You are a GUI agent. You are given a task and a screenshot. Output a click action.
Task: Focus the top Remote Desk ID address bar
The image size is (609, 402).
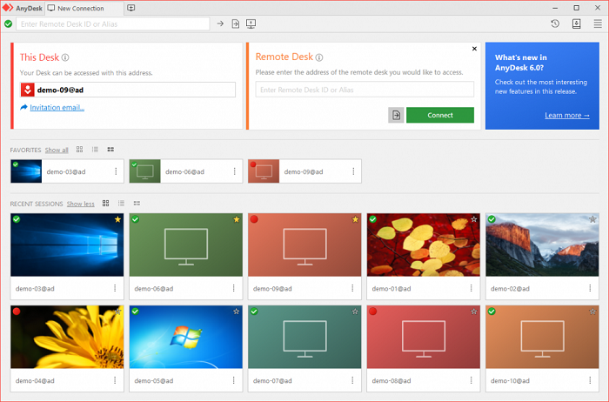(112, 24)
